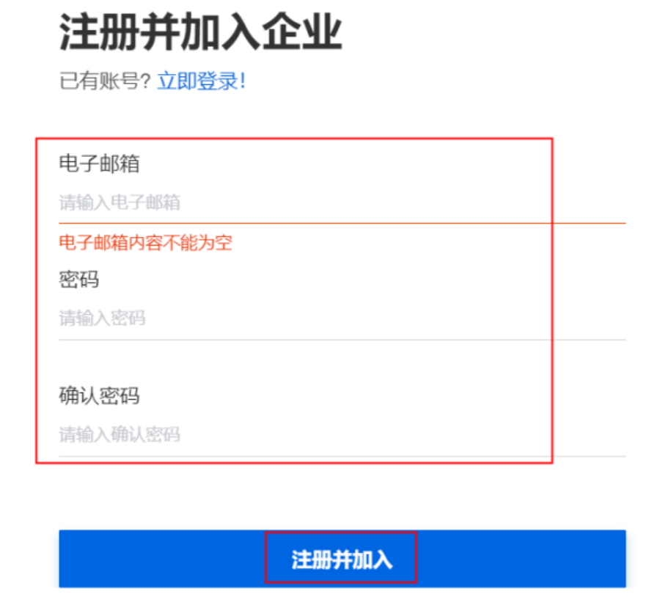Open the 立即登录! login link
The height and width of the screenshot is (597, 649).
[x=202, y=81]
